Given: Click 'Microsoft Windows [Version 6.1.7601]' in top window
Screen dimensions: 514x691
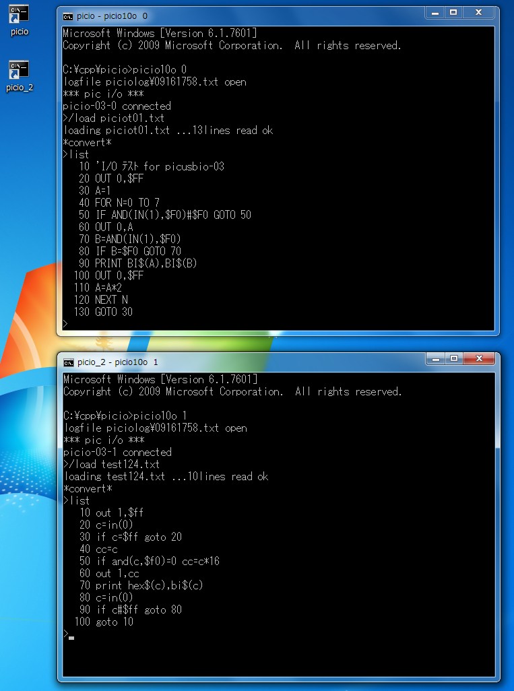Looking at the screenshot, I should click(160, 33).
